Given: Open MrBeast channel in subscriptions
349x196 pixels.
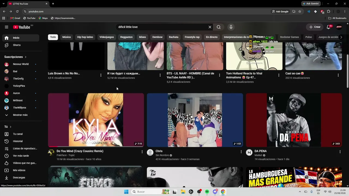Looking at the screenshot, I should (x=21, y=100).
